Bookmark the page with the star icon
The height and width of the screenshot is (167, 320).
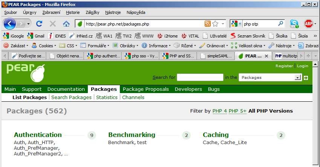215,24
